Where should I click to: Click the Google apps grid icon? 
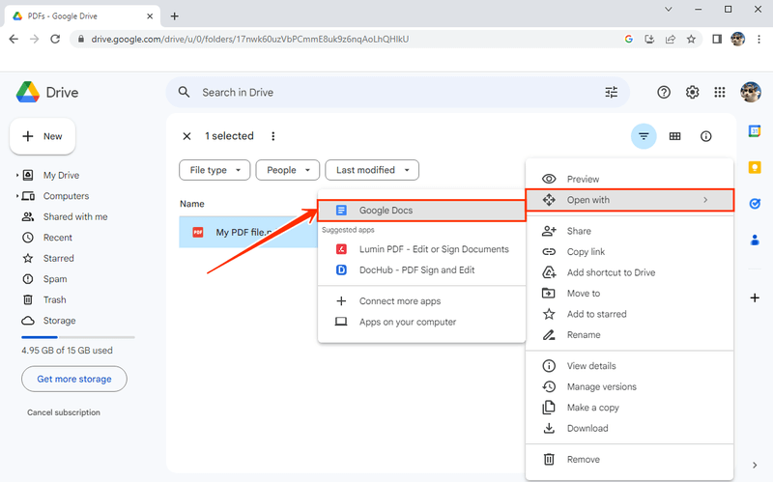(719, 92)
